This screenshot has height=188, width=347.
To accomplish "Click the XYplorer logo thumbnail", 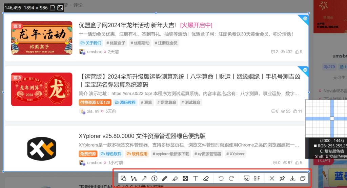I will [x=42, y=149].
